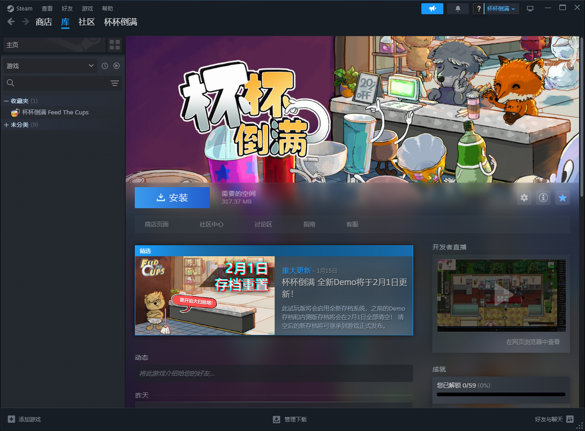Open game settings gear icon
585x431 pixels.
(x=524, y=198)
